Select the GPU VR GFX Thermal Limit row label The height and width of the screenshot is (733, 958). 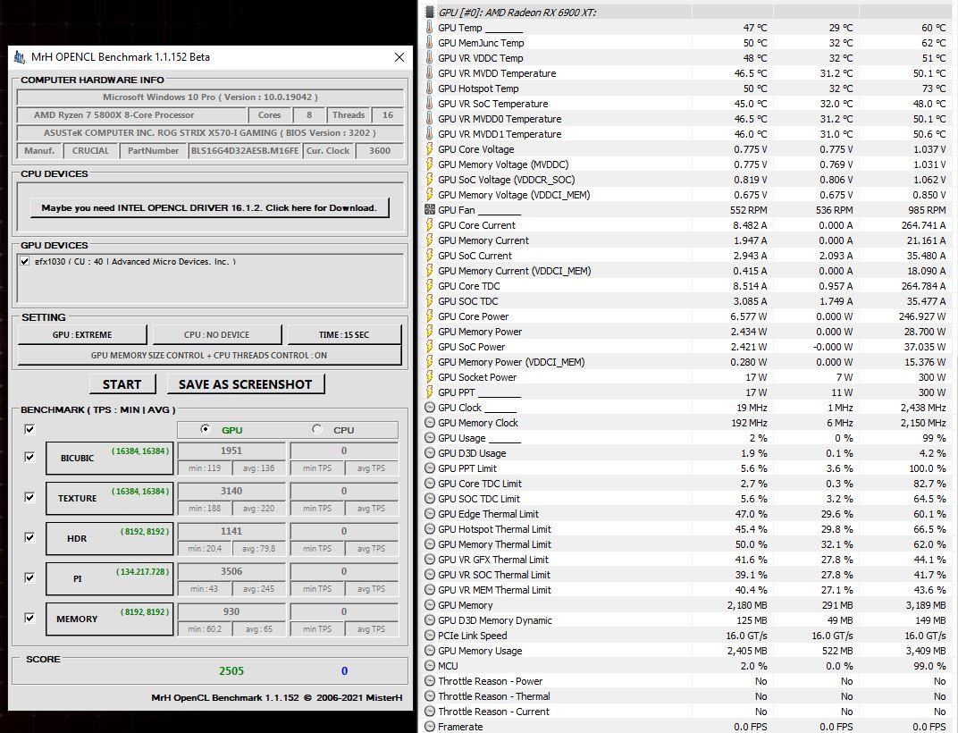492,560
